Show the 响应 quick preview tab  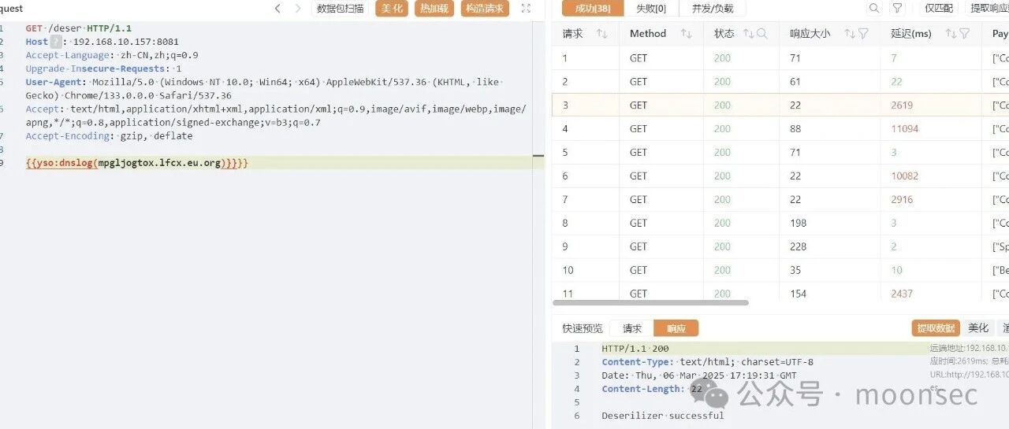click(x=676, y=328)
